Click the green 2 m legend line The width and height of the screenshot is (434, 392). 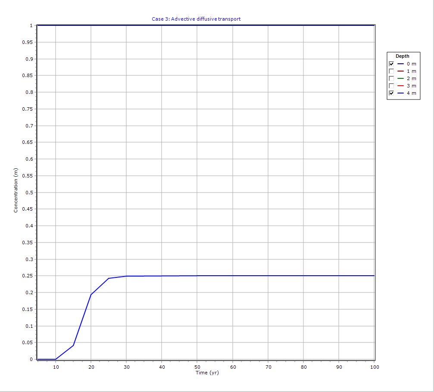[401, 78]
